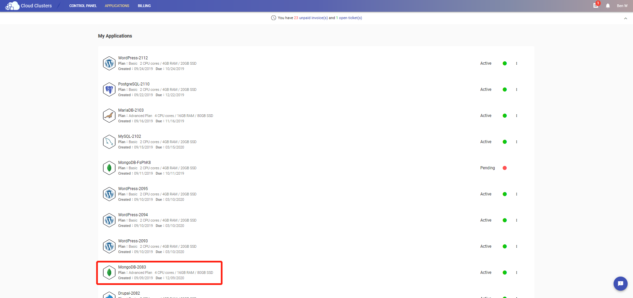Click the red status dot for MongoDB-FsPhK8
Viewport: 633px width, 298px height.
click(x=505, y=168)
